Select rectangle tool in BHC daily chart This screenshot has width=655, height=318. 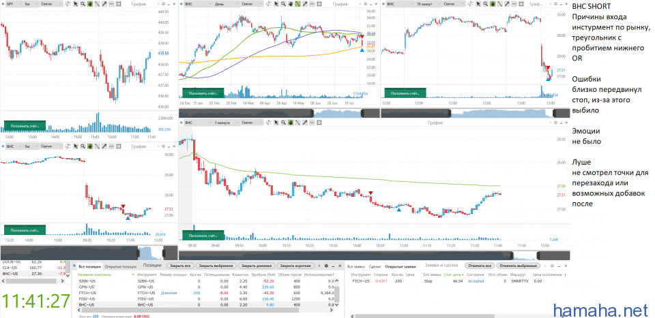click(319, 4)
